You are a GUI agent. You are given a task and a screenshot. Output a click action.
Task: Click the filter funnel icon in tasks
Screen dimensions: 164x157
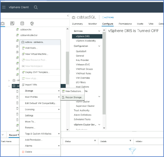(x=132, y=150)
